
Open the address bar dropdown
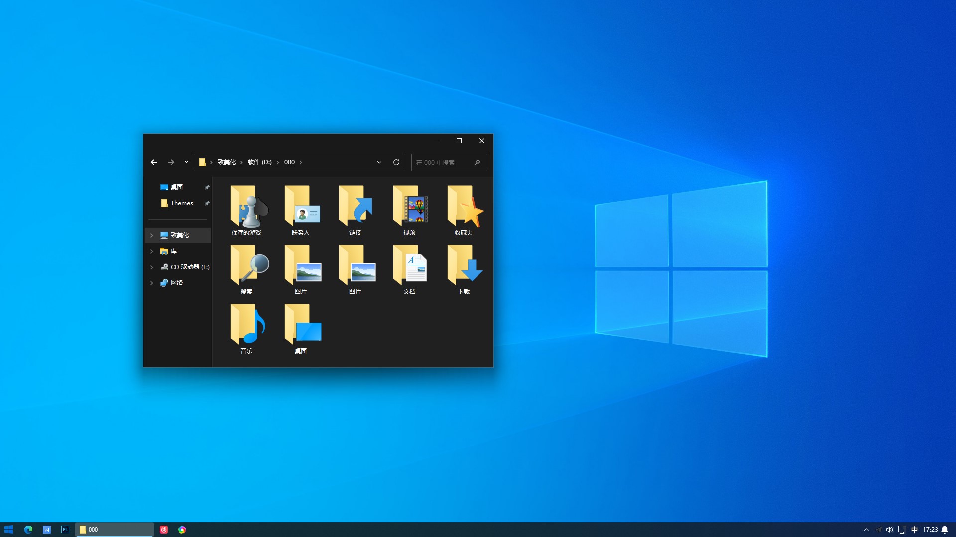pos(379,162)
